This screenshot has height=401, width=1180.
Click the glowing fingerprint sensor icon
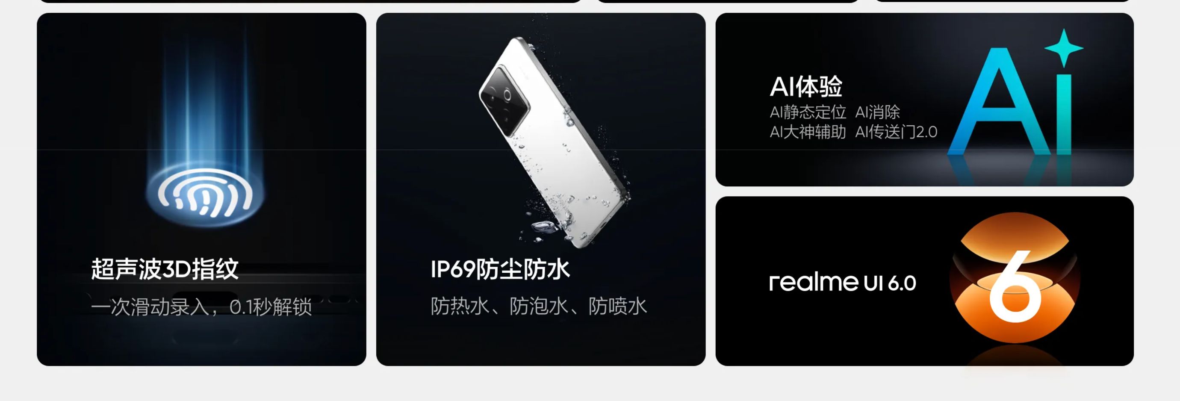206,195
